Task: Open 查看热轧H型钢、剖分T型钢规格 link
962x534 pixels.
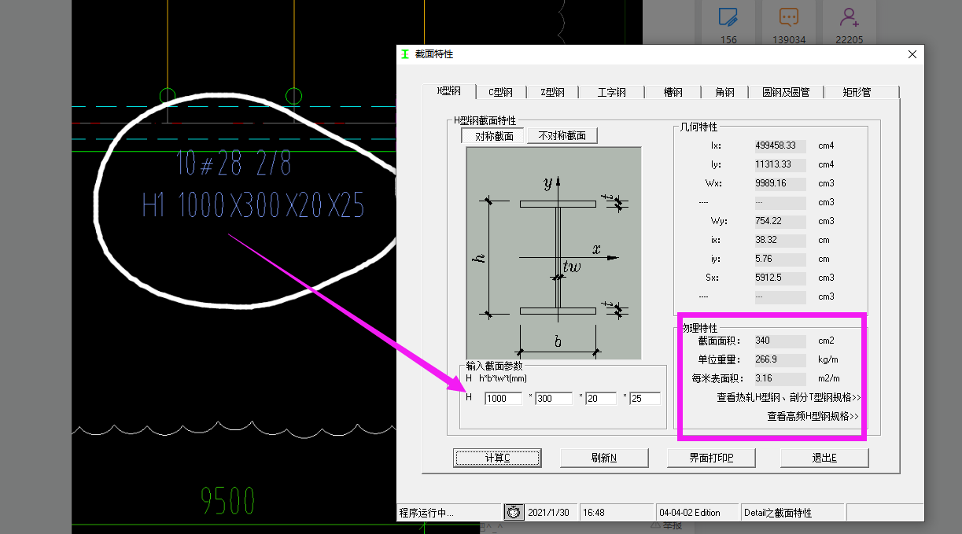Action: (x=788, y=397)
